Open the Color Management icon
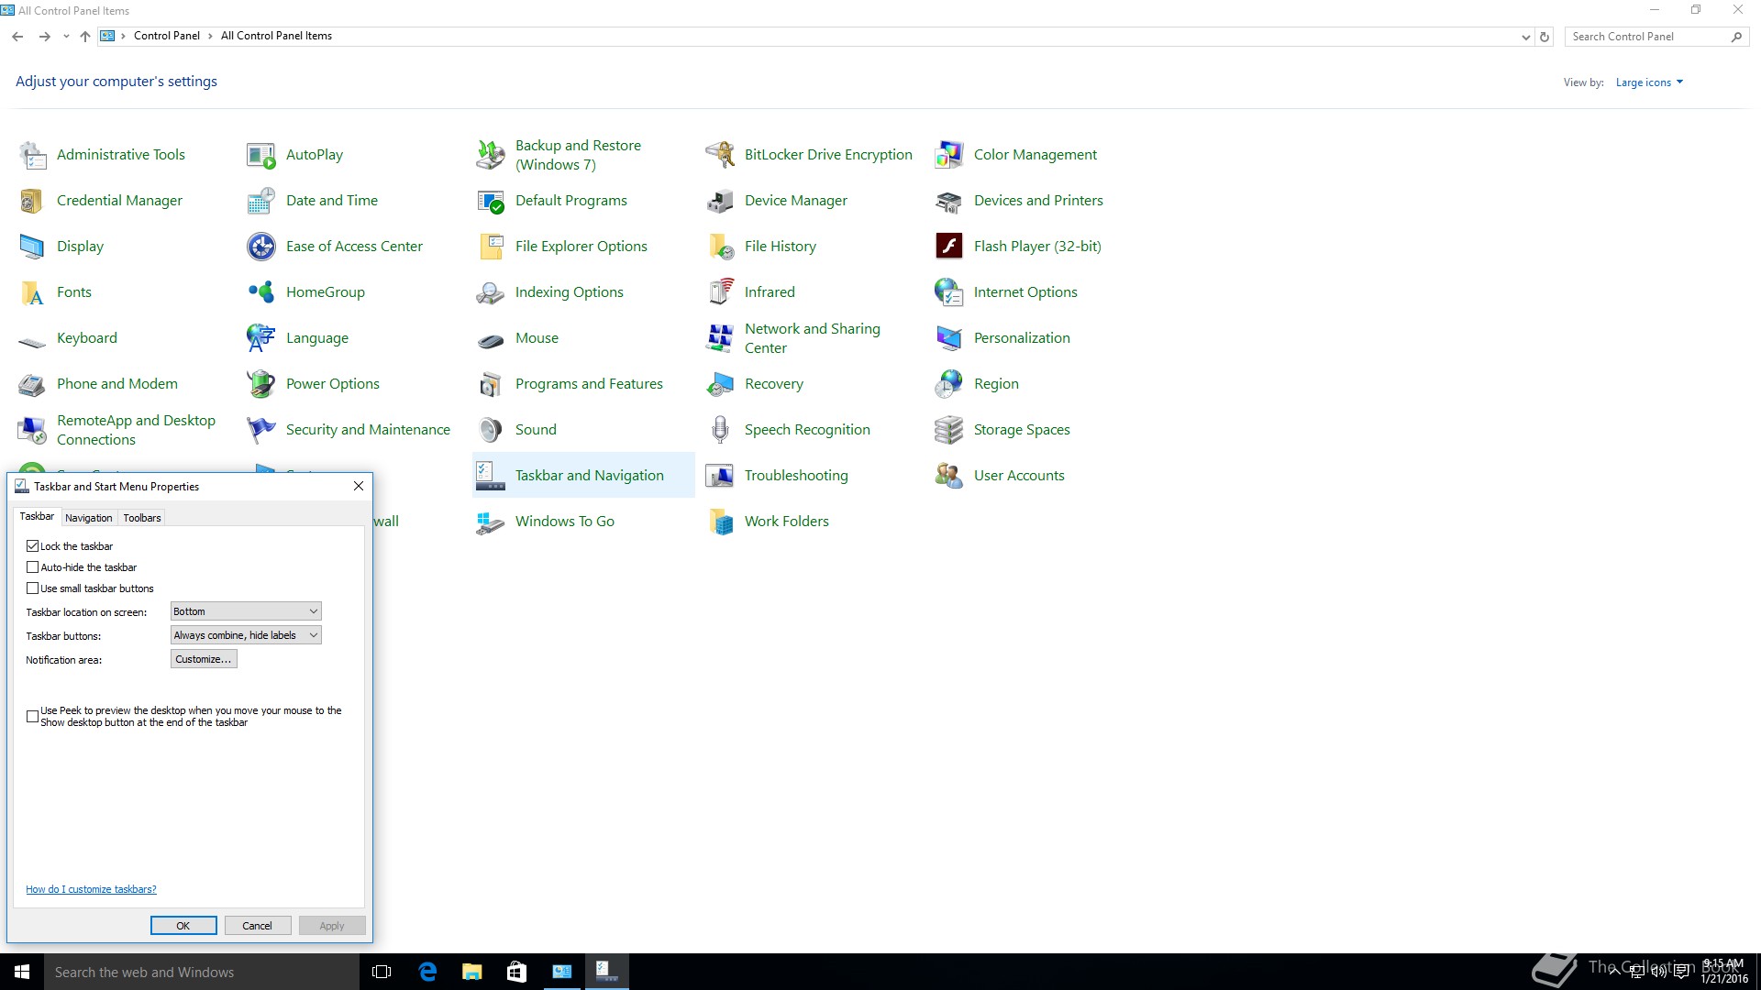Image resolution: width=1761 pixels, height=990 pixels. (949, 155)
